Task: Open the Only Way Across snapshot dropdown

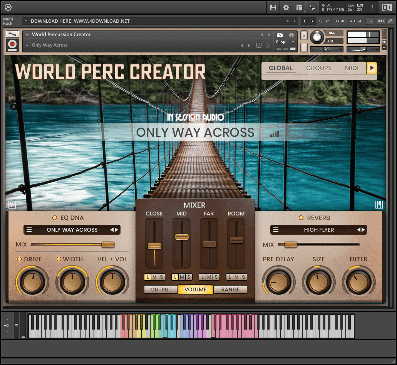Action: coord(27,45)
